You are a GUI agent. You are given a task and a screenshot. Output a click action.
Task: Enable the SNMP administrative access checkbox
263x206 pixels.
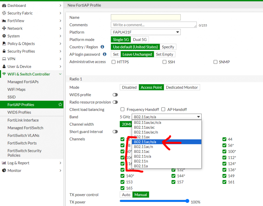tap(215, 62)
